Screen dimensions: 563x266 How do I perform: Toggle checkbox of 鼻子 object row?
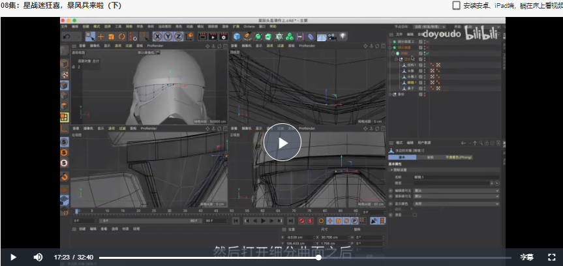(420, 88)
